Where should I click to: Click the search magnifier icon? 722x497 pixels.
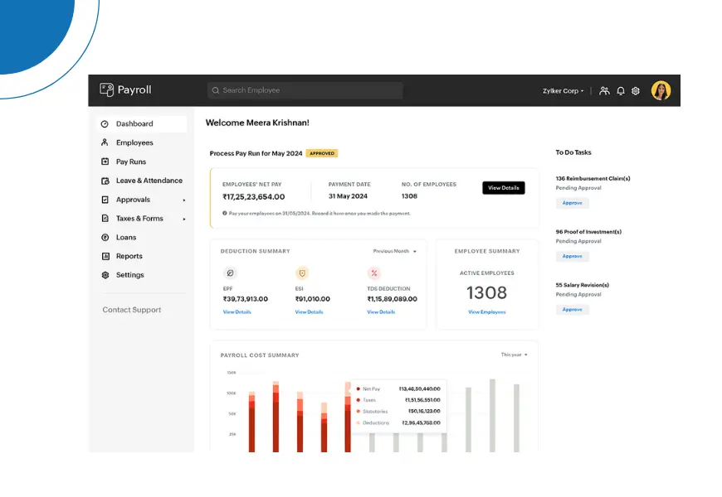(216, 90)
